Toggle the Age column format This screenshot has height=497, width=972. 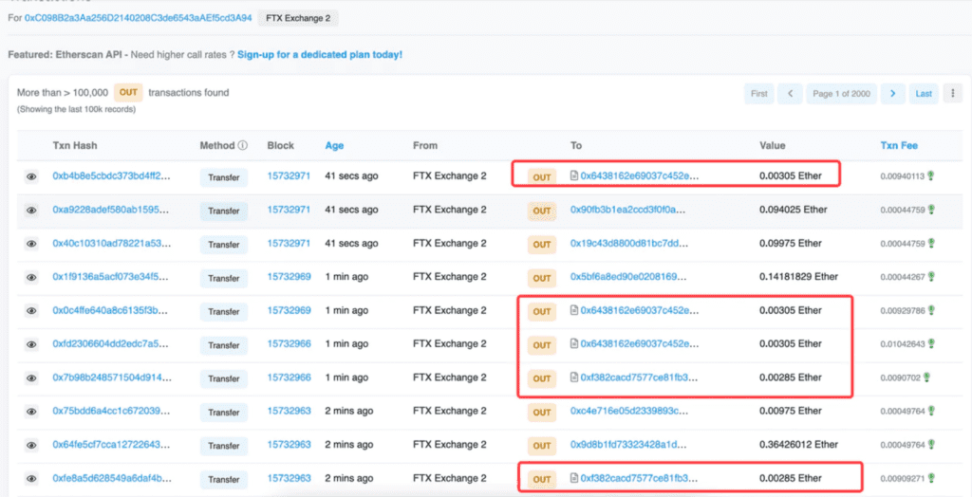coord(334,146)
